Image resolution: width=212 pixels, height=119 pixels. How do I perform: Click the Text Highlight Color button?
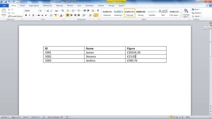[56, 15]
